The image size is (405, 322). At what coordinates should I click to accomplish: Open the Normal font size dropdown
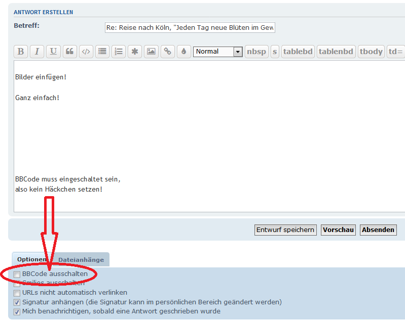point(218,52)
